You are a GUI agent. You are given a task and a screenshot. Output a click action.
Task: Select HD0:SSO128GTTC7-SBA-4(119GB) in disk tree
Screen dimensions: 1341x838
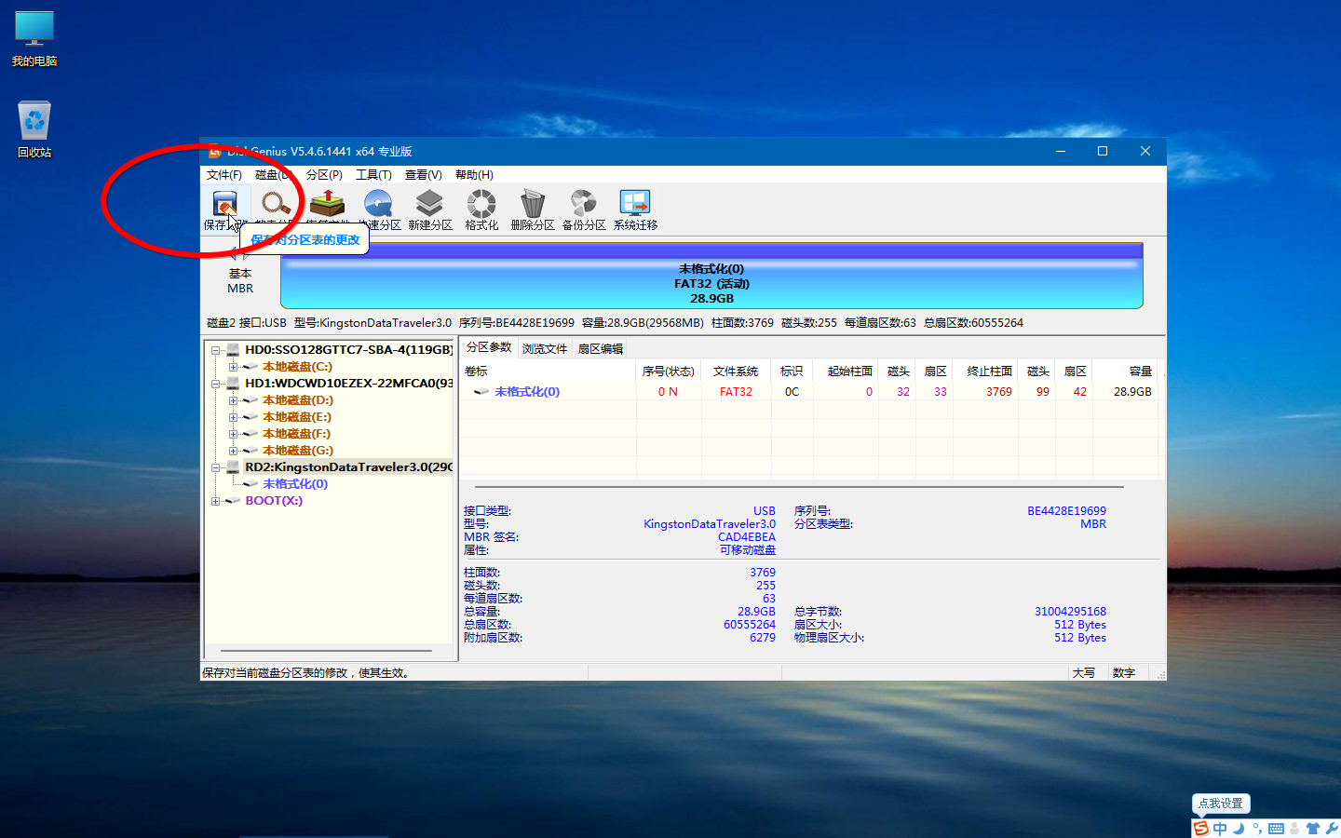tap(349, 350)
